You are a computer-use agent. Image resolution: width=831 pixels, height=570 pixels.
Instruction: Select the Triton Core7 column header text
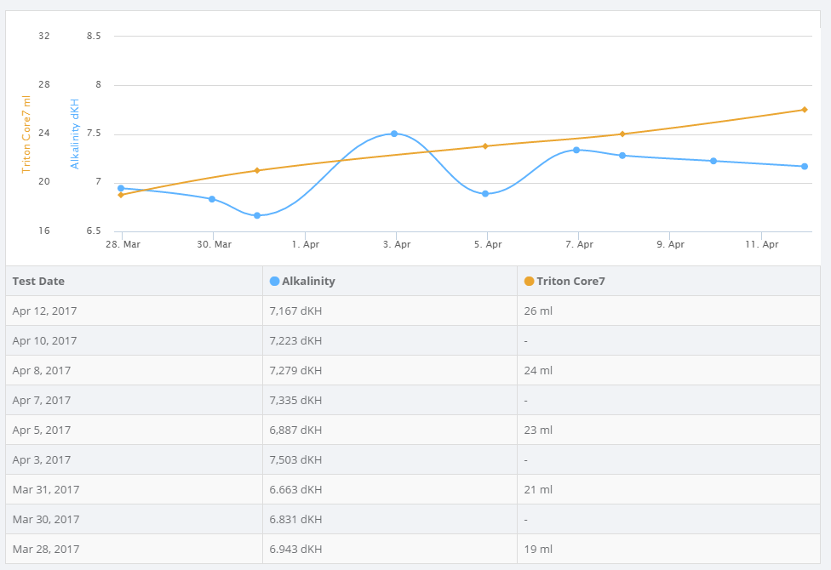570,282
